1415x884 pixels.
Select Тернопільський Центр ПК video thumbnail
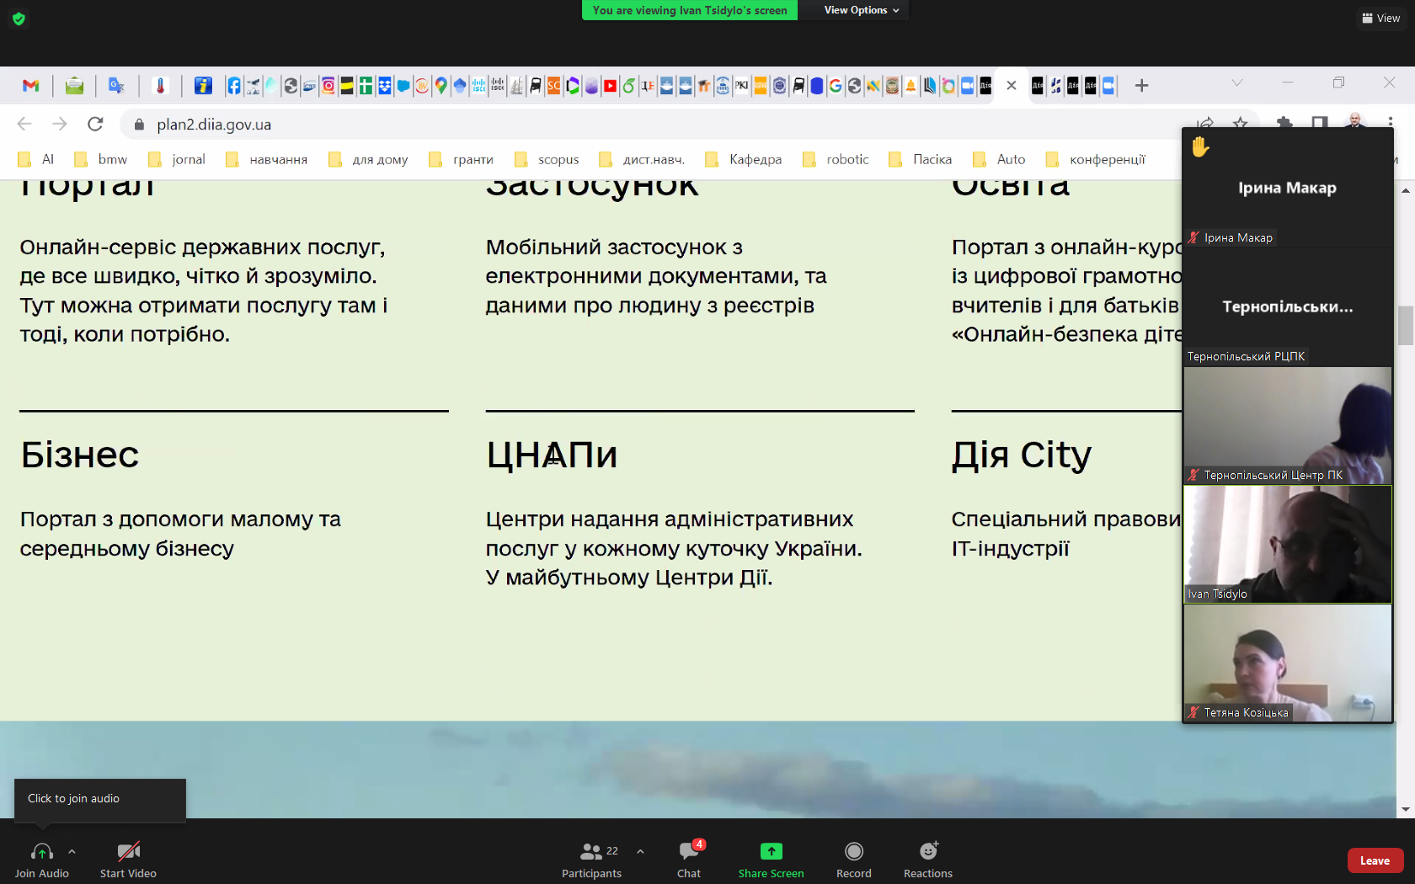[1288, 425]
